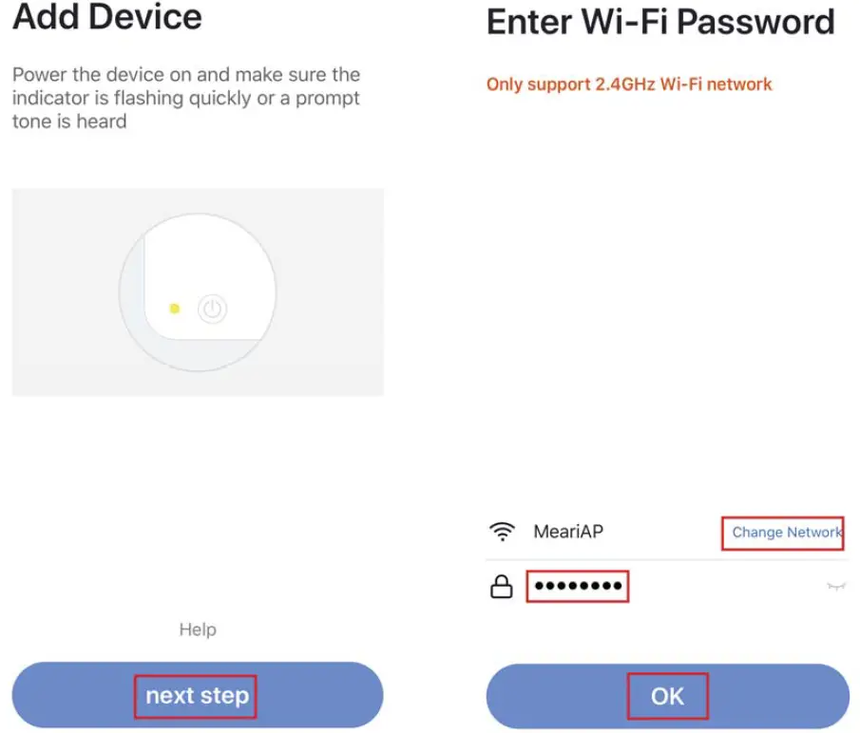Click the padlock icon beside password
The image size is (860, 733).
(501, 588)
